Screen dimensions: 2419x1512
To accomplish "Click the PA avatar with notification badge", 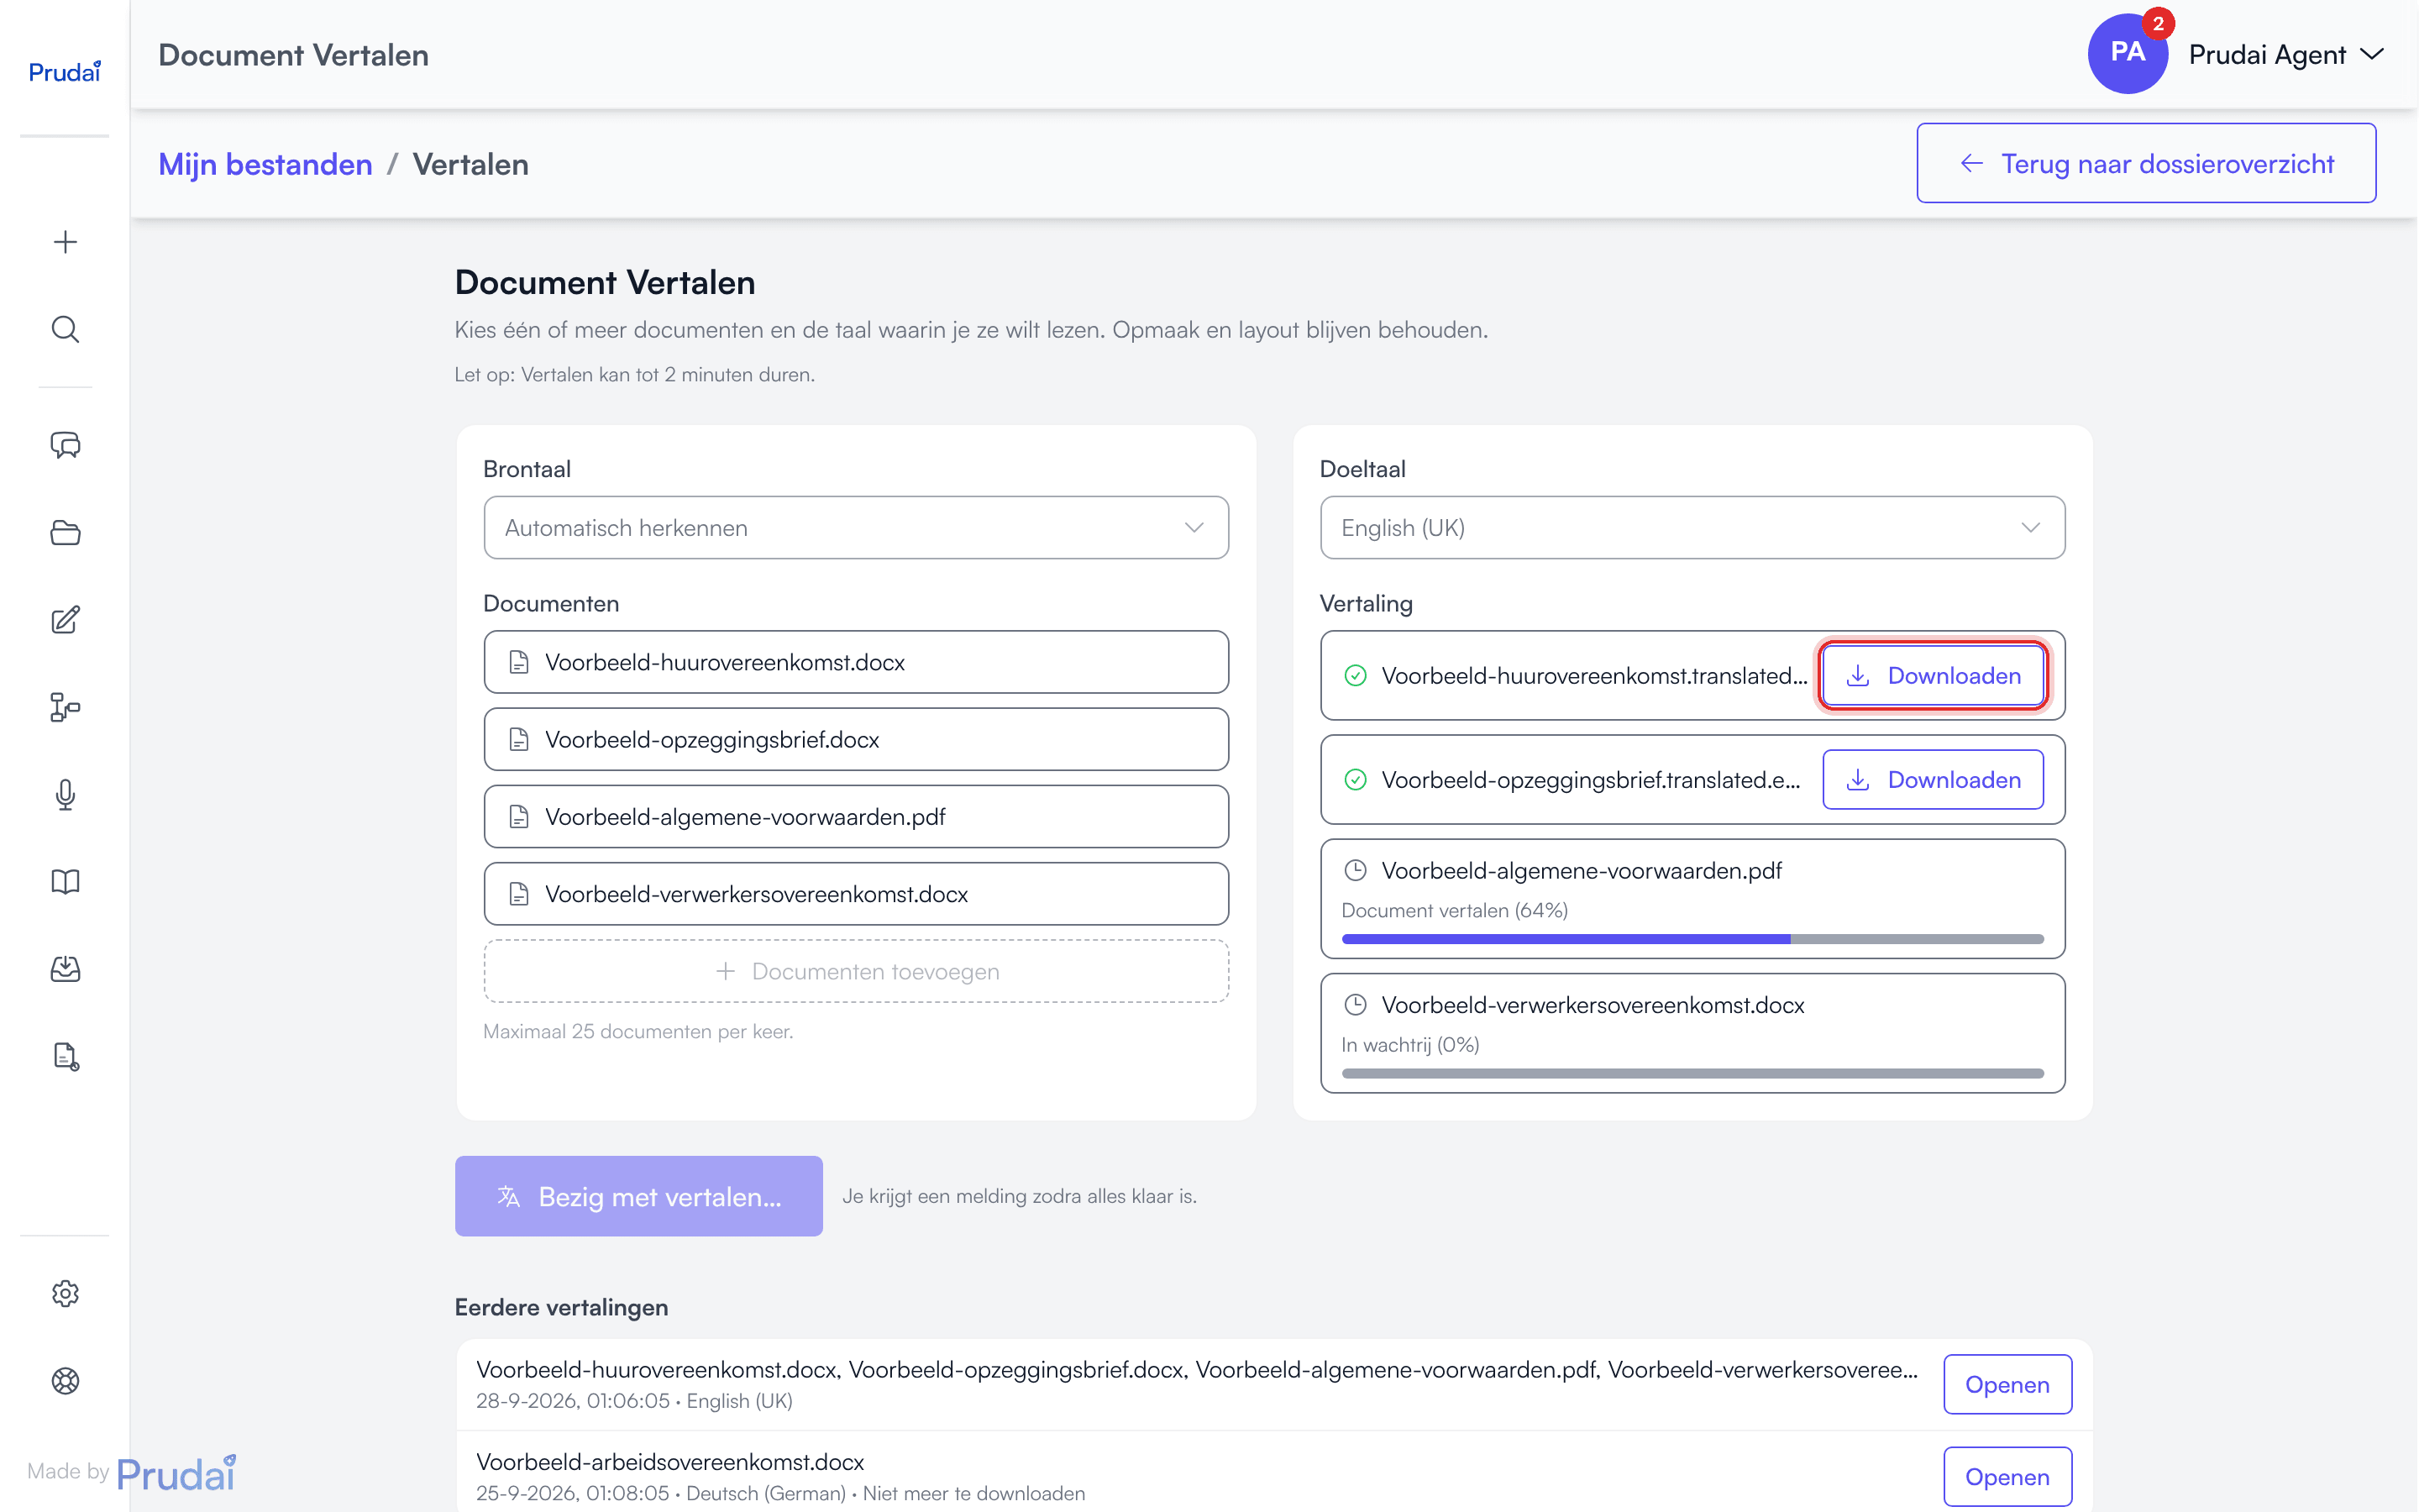I will point(2128,54).
